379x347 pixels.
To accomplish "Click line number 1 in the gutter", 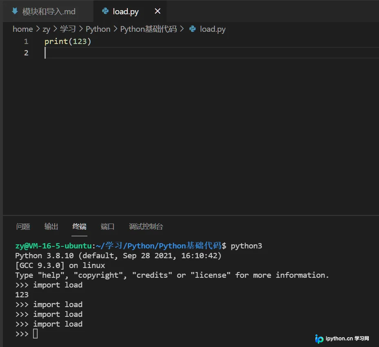I will (26, 42).
